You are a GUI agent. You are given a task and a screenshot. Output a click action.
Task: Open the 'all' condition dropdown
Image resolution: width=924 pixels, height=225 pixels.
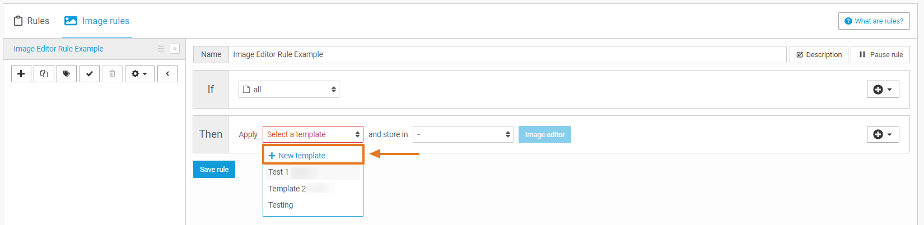pos(289,90)
